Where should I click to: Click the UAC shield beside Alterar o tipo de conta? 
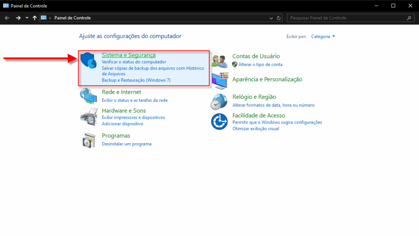coord(234,64)
